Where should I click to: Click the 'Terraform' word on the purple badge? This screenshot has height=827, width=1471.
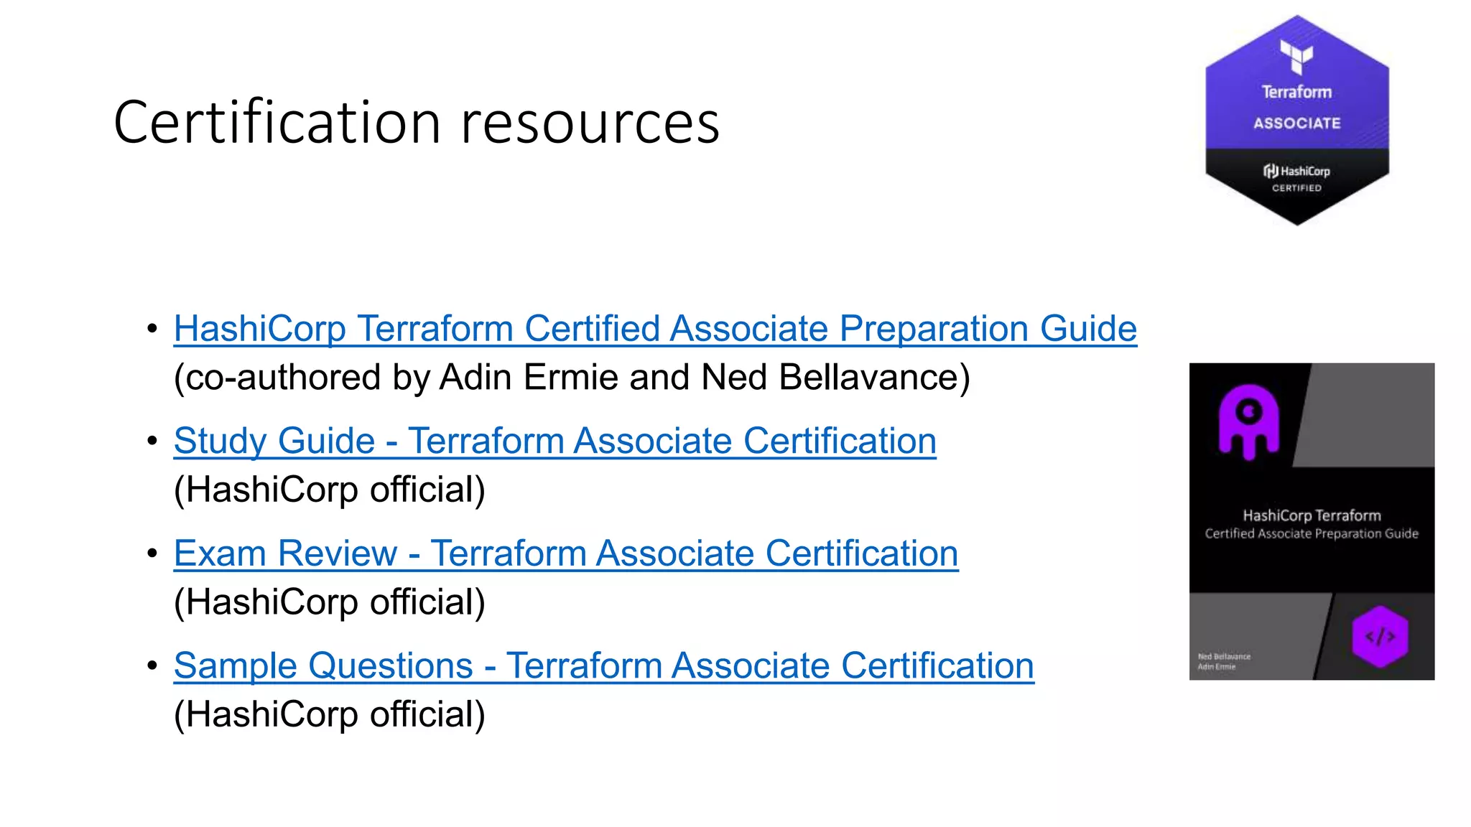click(x=1296, y=92)
